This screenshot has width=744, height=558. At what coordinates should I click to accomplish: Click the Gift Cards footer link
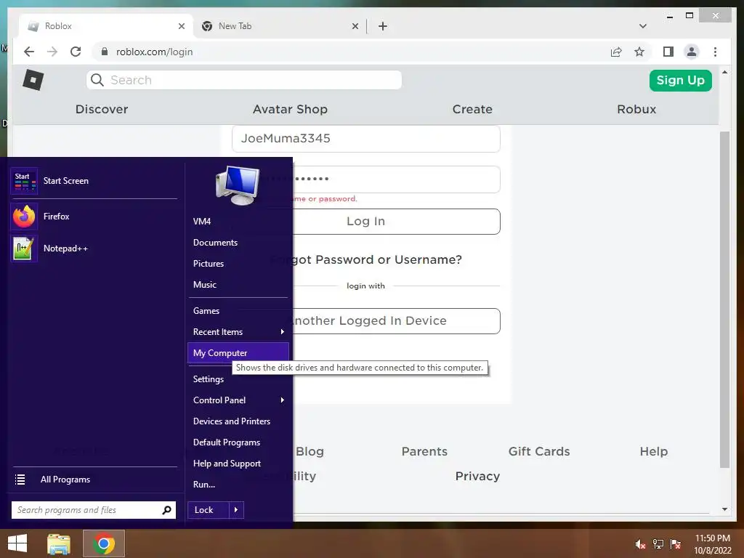point(539,451)
